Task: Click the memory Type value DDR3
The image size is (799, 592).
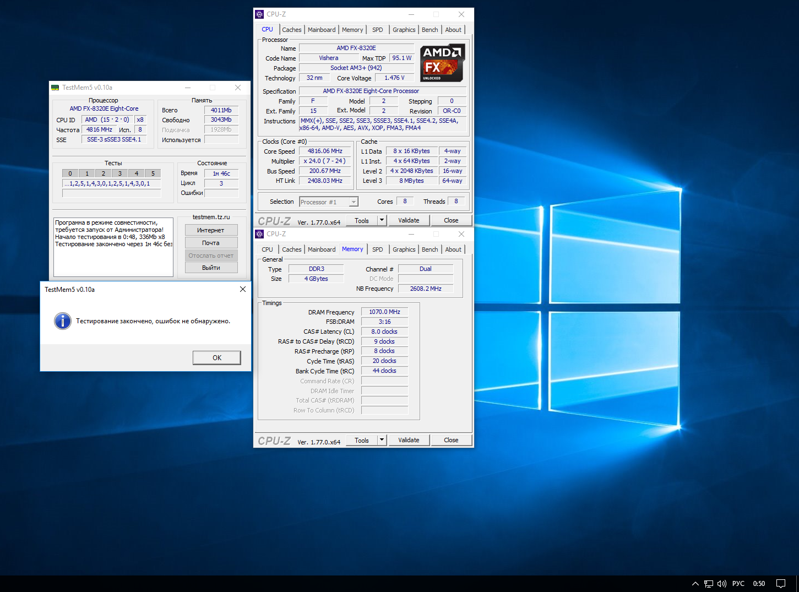Action: click(316, 269)
